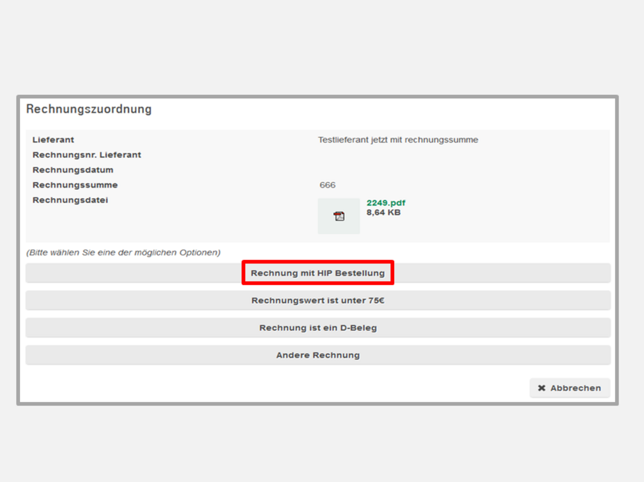
Task: Click the Rechnungsdatei label
Action: coord(70,200)
